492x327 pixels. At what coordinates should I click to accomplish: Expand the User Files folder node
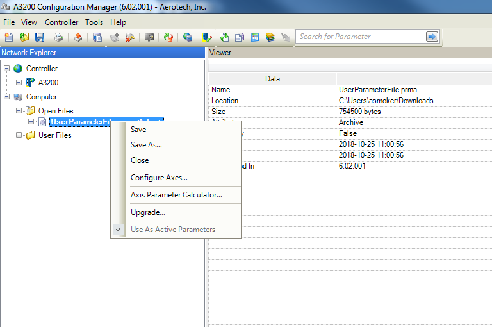coord(19,135)
